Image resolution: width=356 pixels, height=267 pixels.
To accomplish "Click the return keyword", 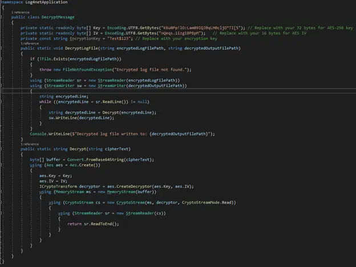I will (74, 224).
